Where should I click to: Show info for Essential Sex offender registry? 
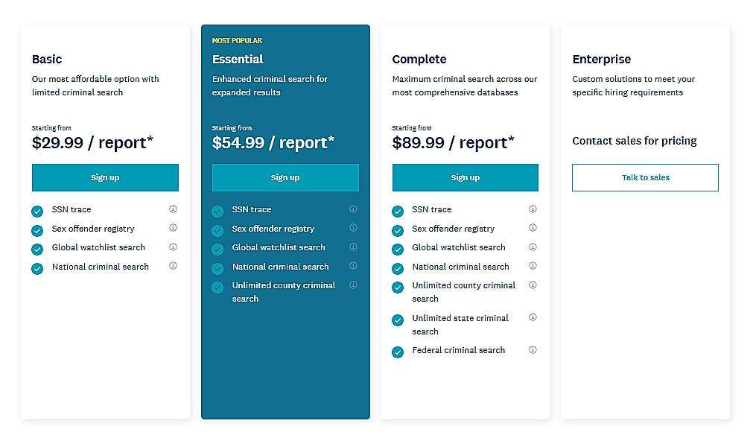354,228
